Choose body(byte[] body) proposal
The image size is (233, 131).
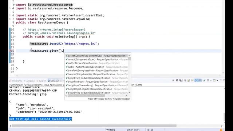96,78
